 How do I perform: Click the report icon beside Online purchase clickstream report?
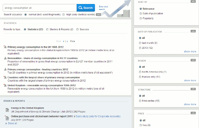point(7,118)
